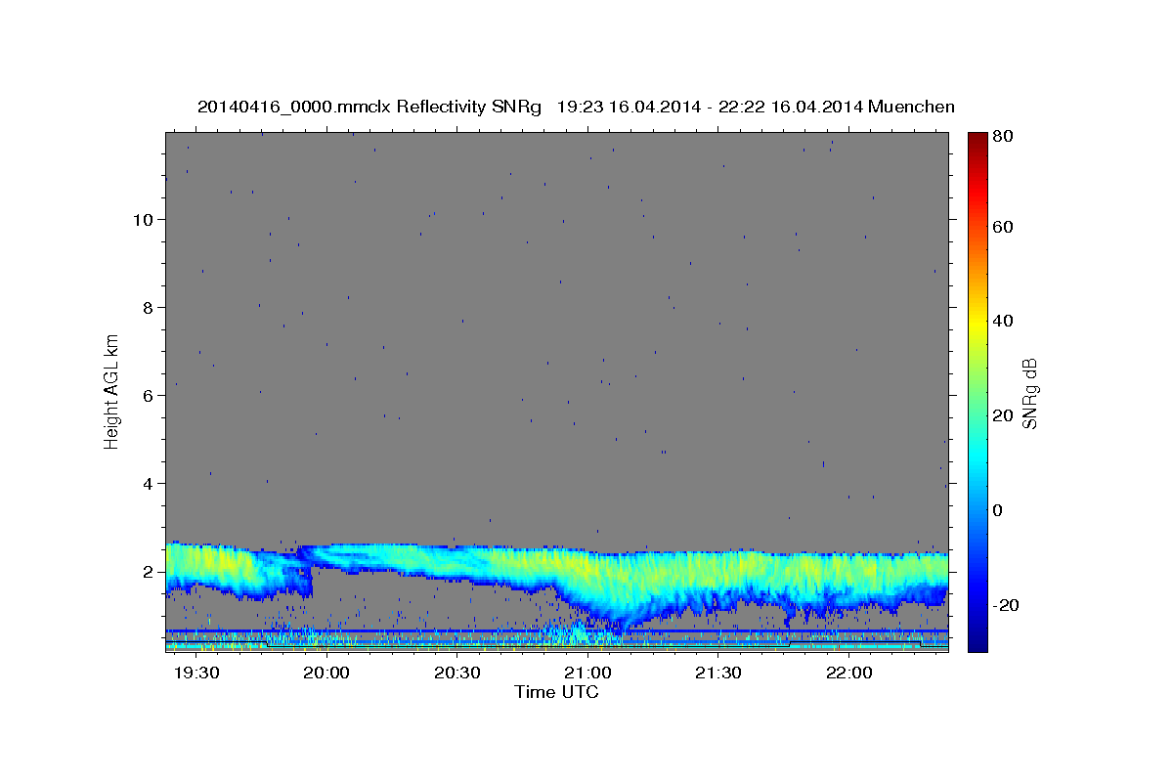The width and height of the screenshot is (1173, 782).
Task: Click the colorbar value '0'
Action: coord(998,509)
